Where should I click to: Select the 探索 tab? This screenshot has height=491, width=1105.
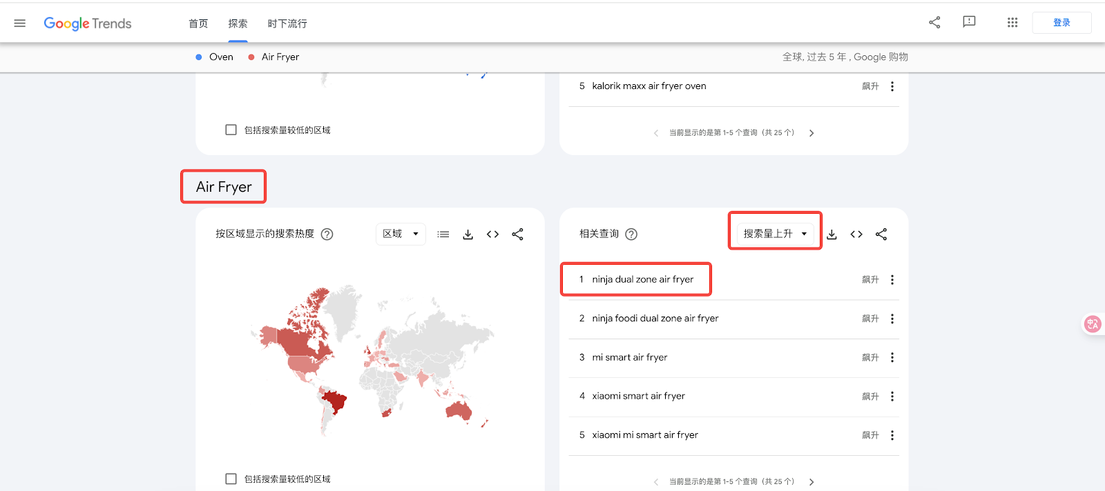coord(238,23)
